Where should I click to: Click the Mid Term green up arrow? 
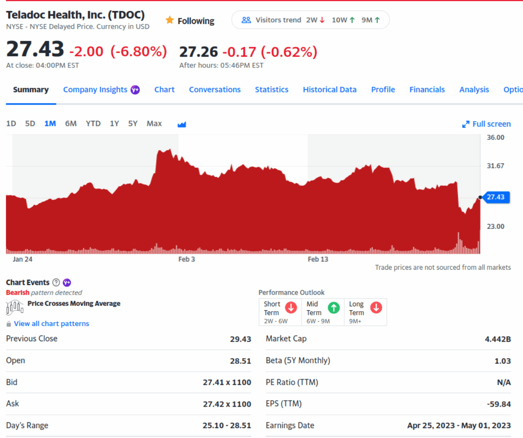(333, 308)
